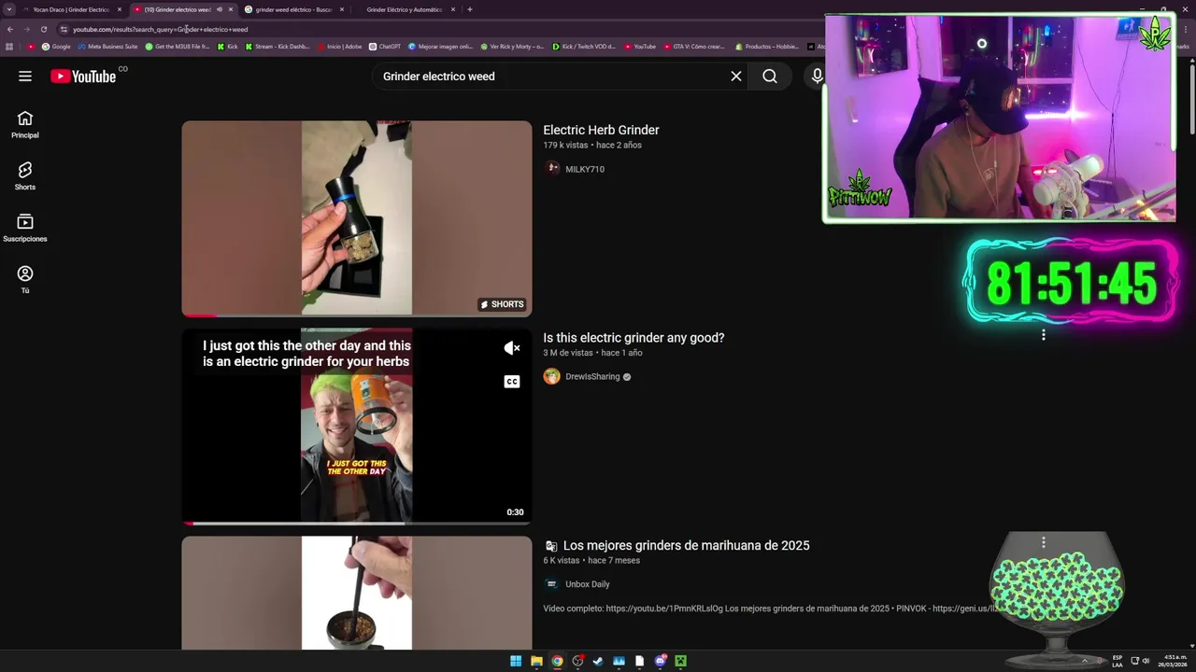
Task: Click the taskbar clock and date
Action: tap(1175, 661)
